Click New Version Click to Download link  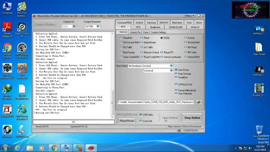[x=184, y=127]
